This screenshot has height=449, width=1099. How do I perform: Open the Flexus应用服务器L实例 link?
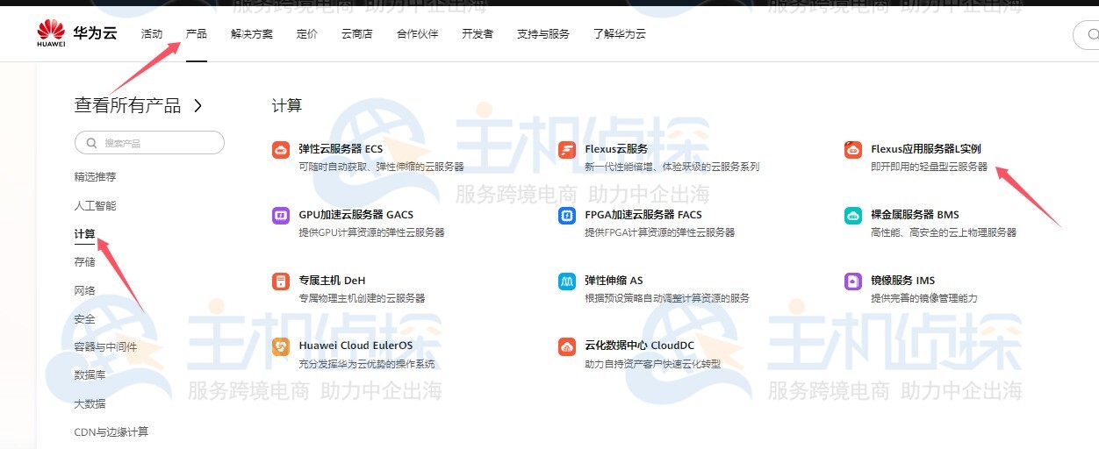pos(926,149)
